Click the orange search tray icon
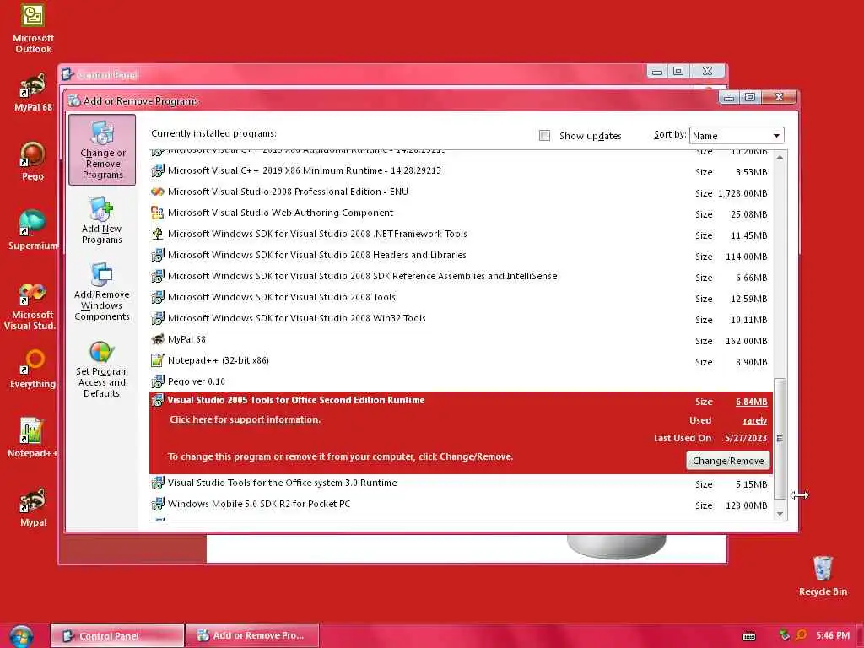 (802, 635)
